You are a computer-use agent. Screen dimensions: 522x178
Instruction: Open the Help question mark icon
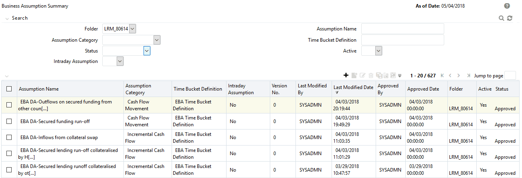pyautogui.click(x=507, y=6)
